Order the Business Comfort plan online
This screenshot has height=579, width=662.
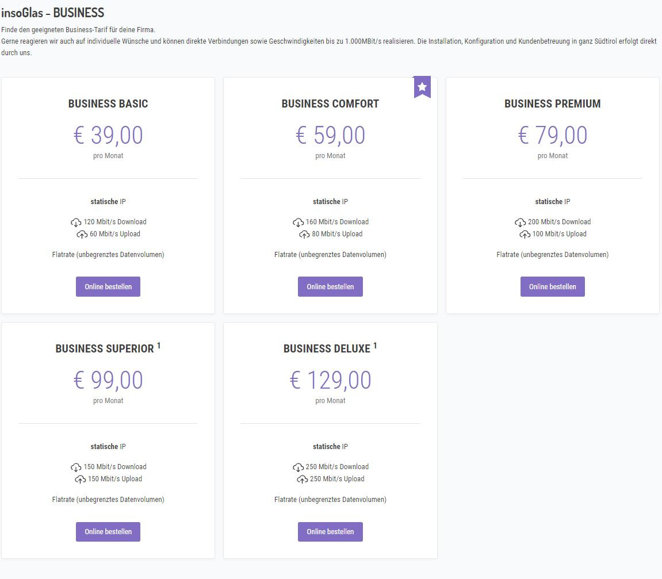click(x=330, y=286)
